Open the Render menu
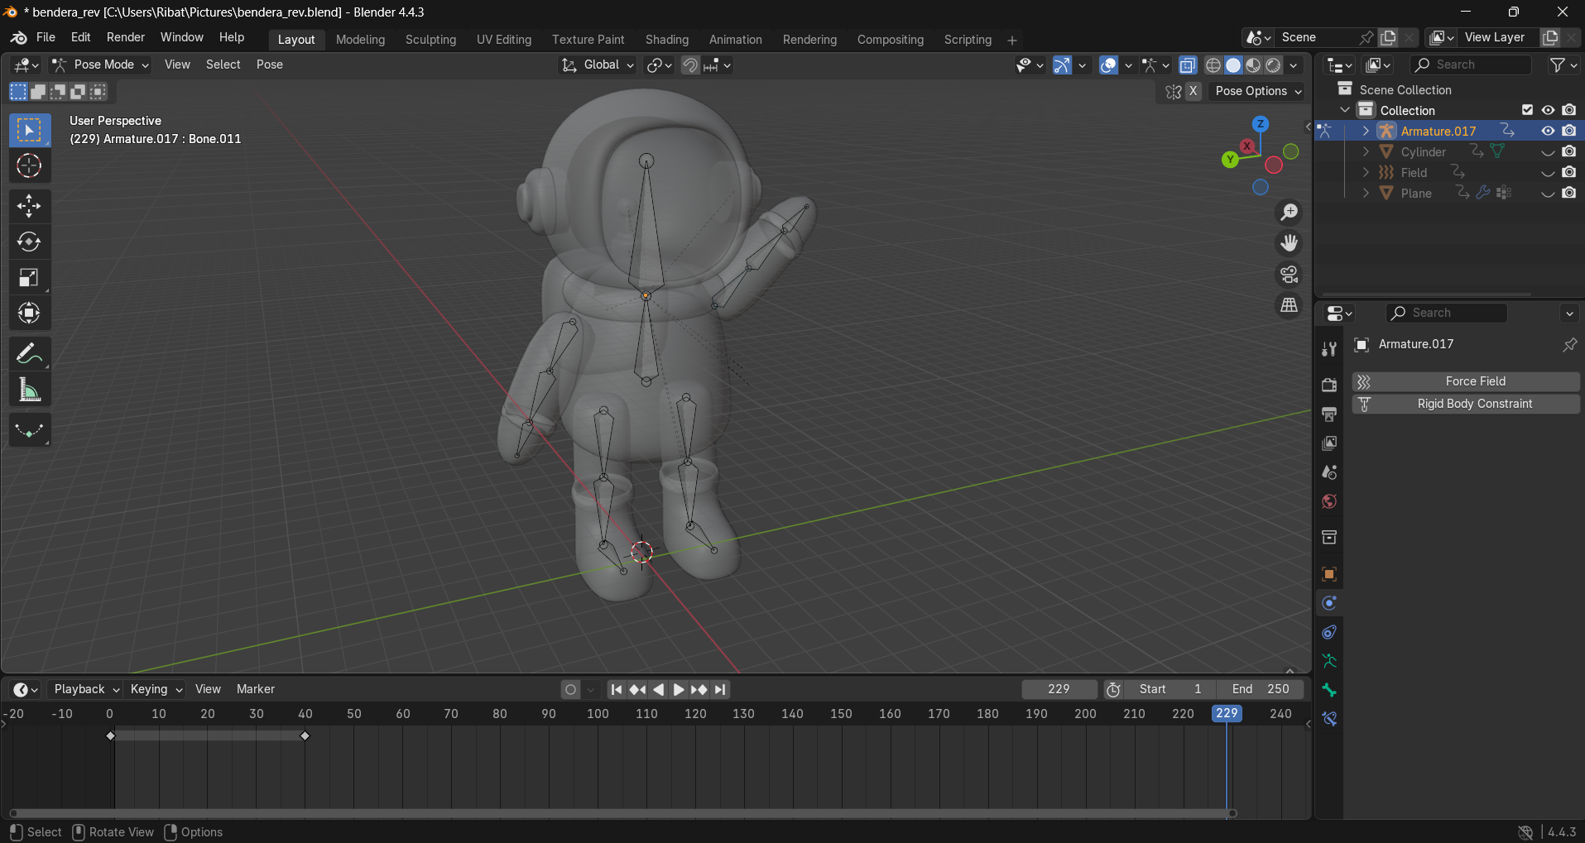The width and height of the screenshot is (1585, 843). [x=126, y=37]
